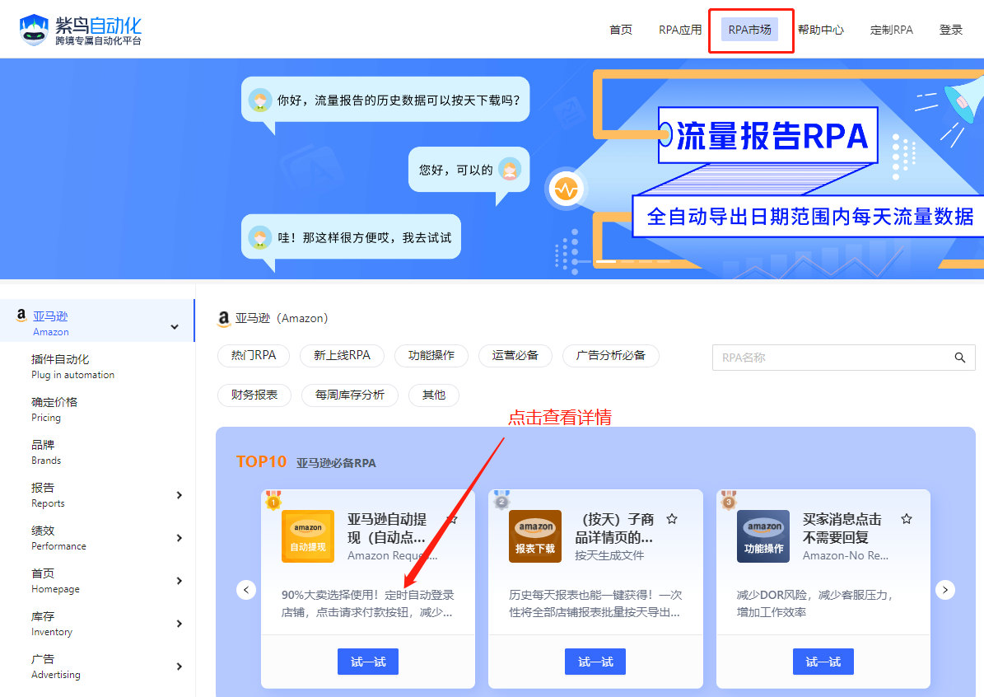
Task: Click the 亚马逊自动提现 card title
Action: point(386,528)
